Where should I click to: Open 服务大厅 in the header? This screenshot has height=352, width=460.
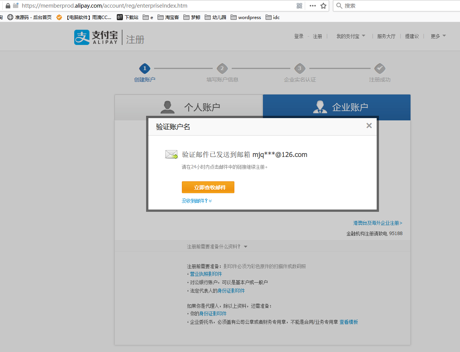pyautogui.click(x=386, y=36)
